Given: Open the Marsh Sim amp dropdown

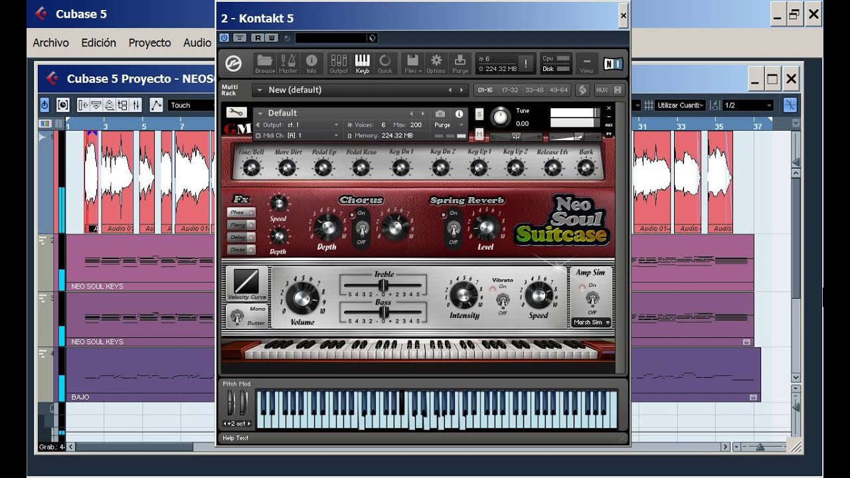Looking at the screenshot, I should pyautogui.click(x=592, y=322).
